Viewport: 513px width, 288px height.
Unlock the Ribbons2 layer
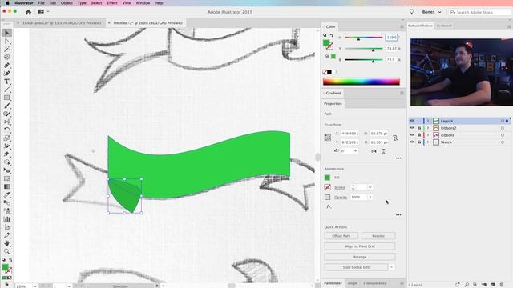[x=419, y=128]
